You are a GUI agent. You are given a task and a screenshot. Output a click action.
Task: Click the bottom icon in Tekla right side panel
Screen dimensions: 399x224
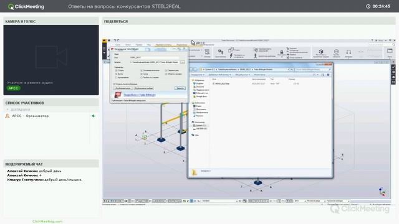(x=393, y=82)
